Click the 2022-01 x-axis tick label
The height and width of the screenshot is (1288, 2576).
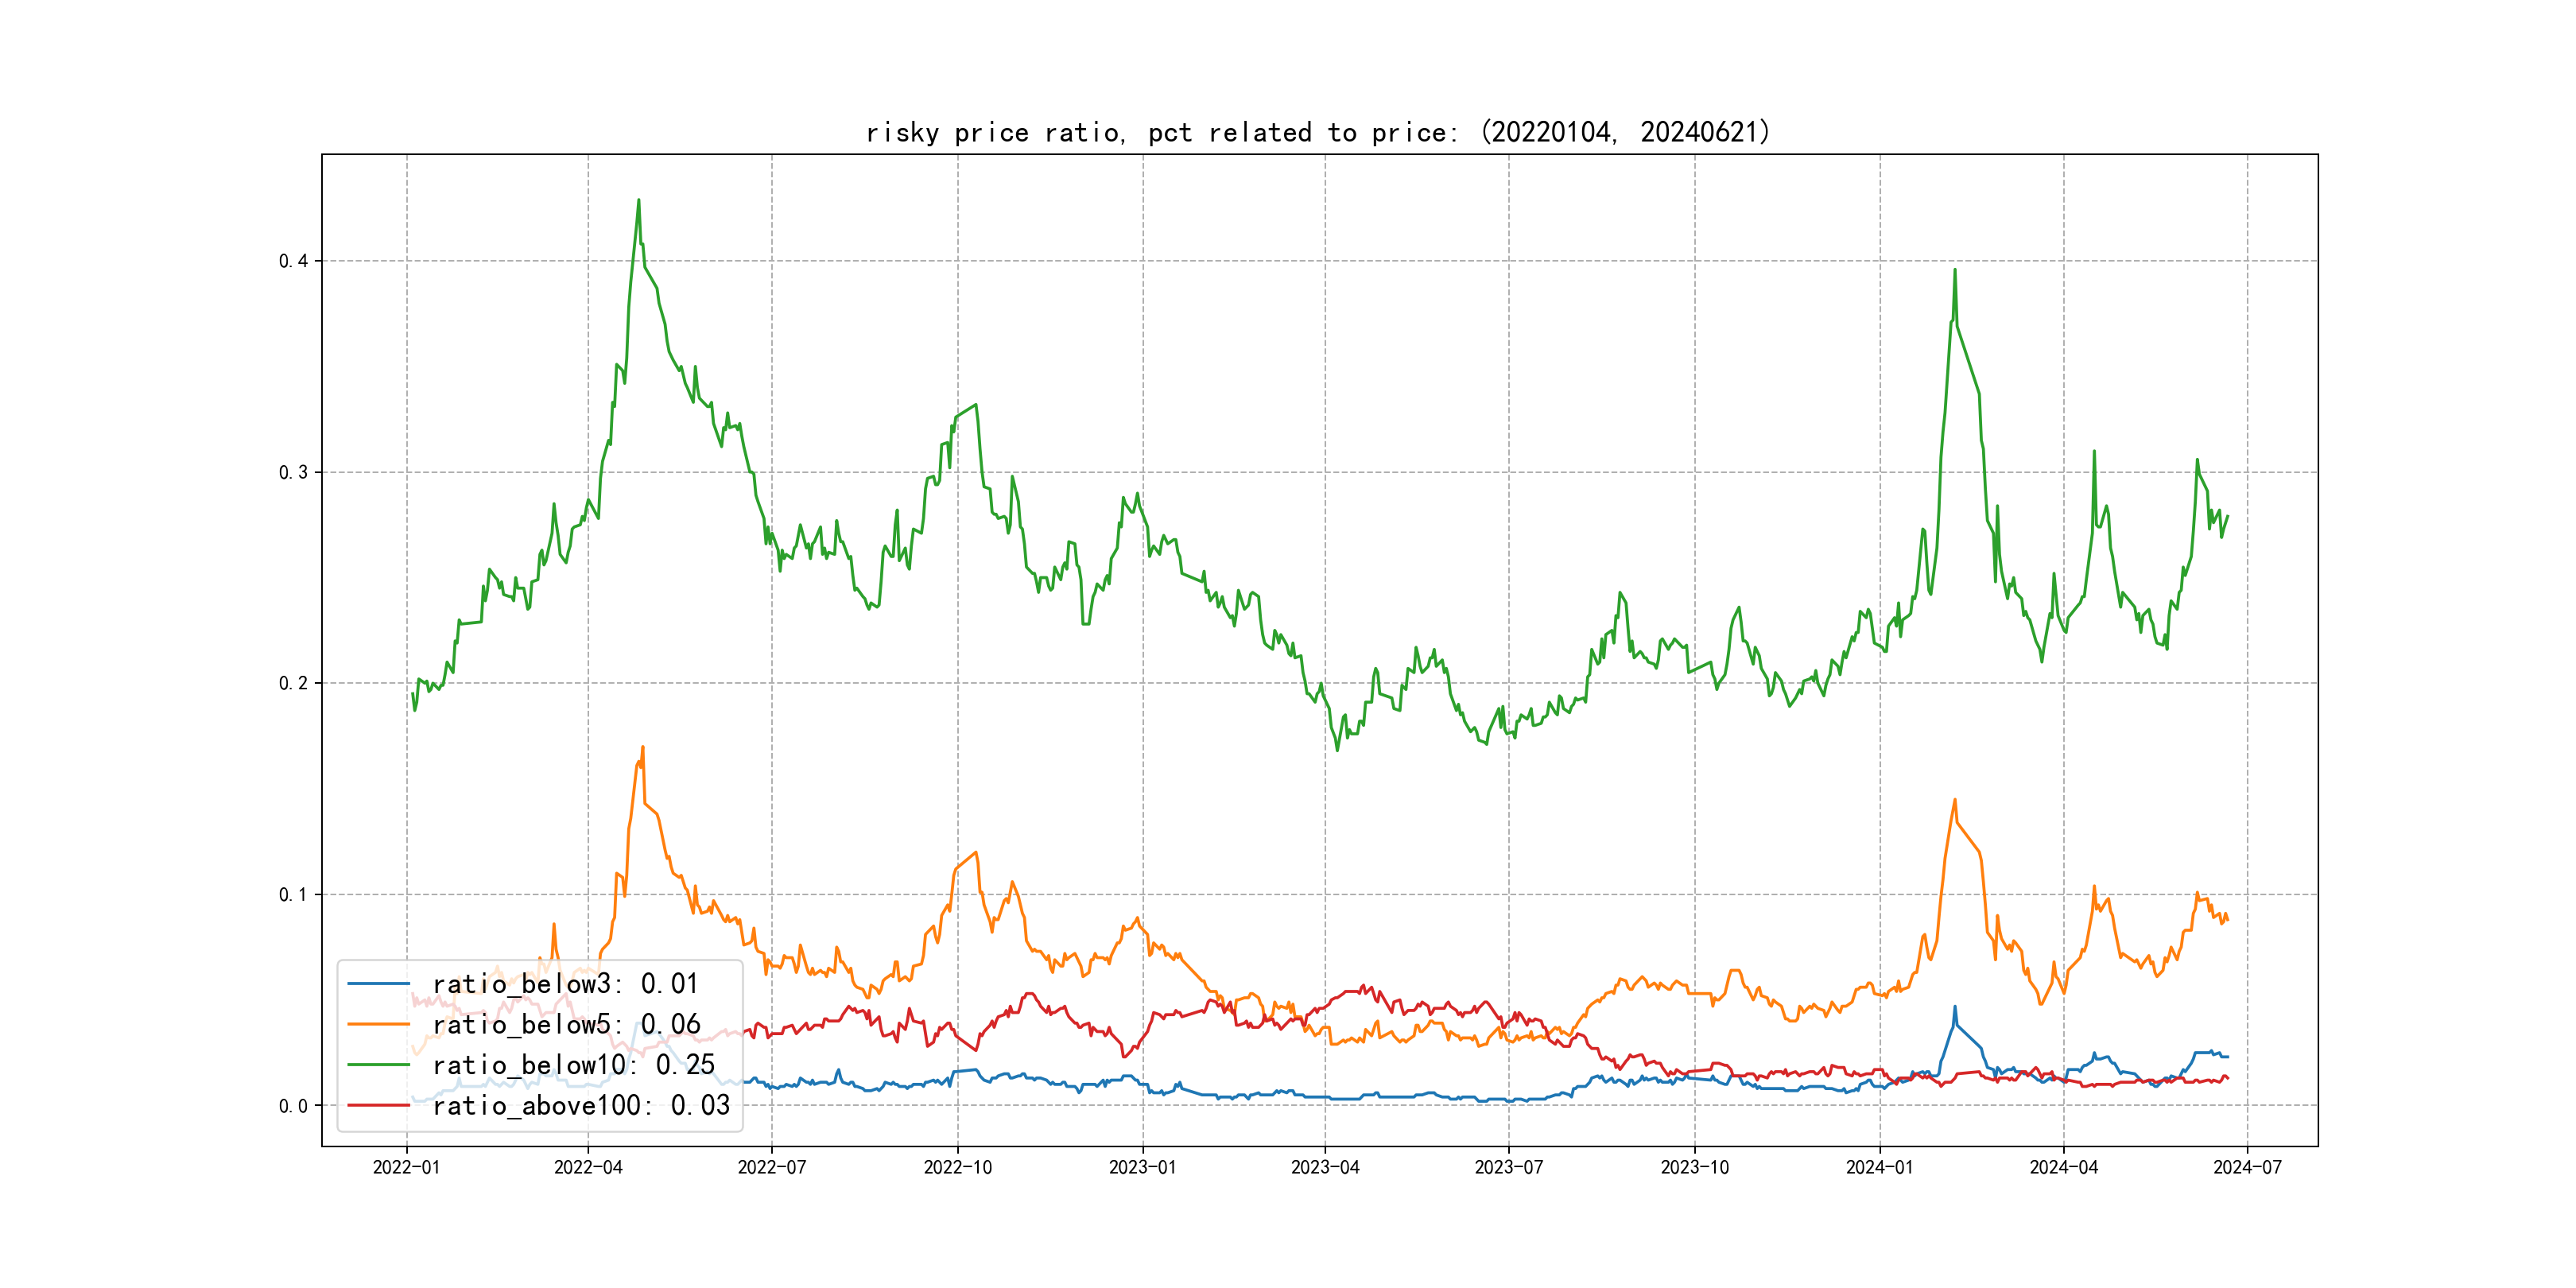click(406, 1167)
